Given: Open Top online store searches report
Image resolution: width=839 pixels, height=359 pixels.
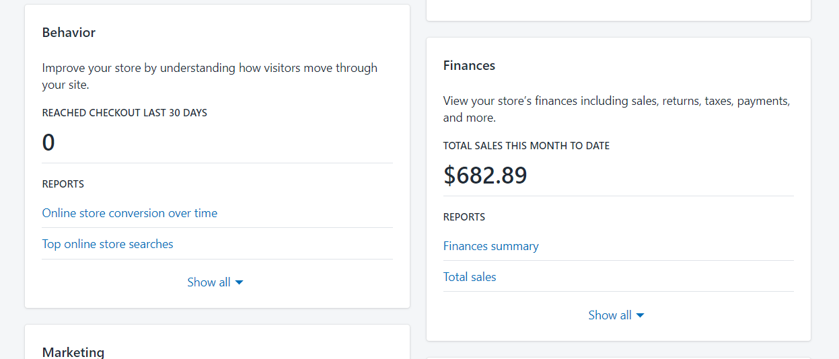Looking at the screenshot, I should coord(108,244).
